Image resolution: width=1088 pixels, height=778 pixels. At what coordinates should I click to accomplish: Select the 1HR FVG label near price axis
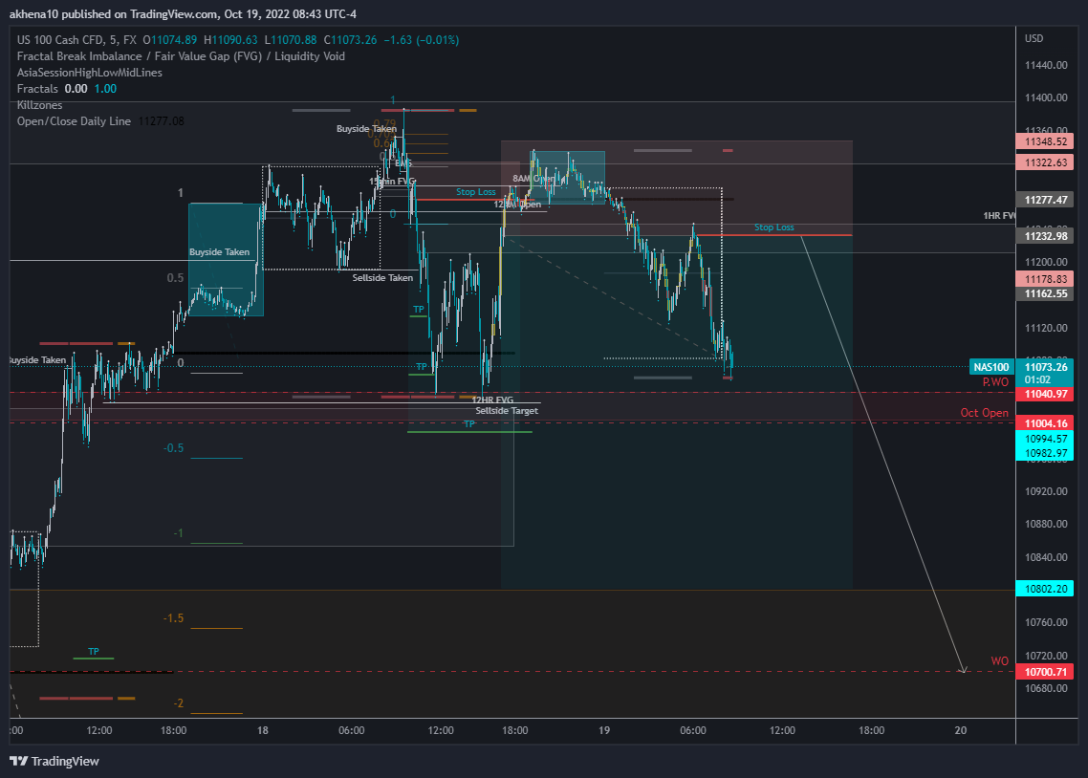pos(999,216)
